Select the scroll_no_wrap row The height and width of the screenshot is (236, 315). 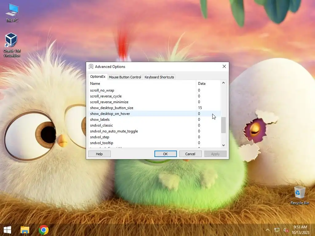[x=154, y=90]
